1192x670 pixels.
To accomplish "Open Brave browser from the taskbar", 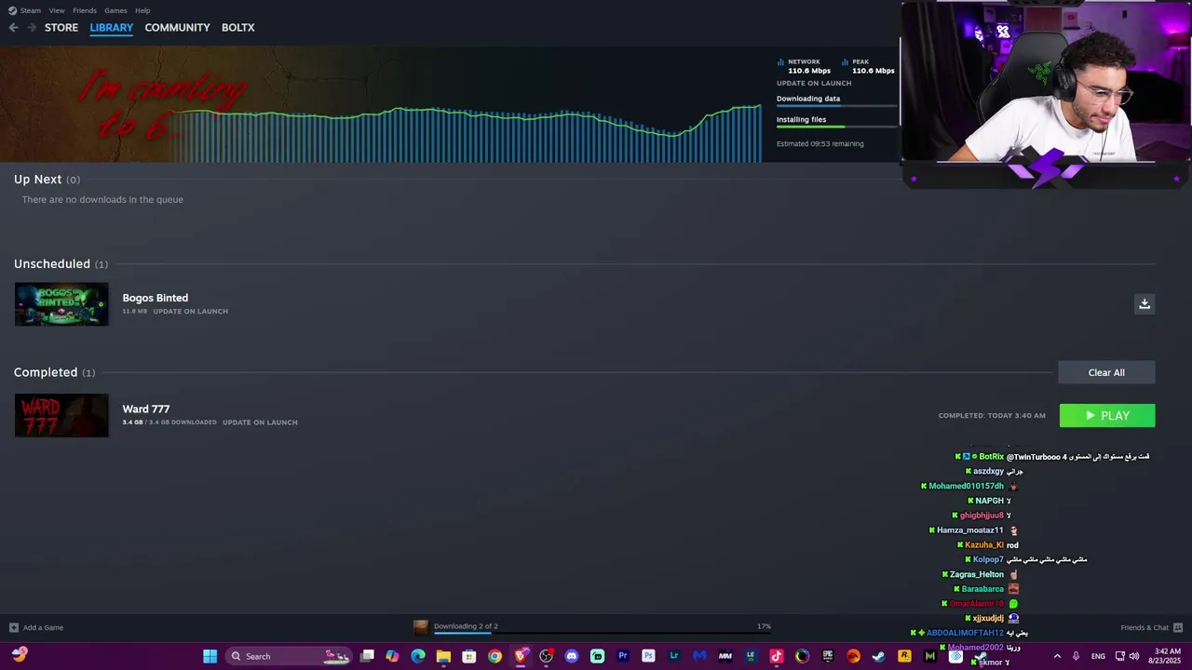I will tap(521, 656).
